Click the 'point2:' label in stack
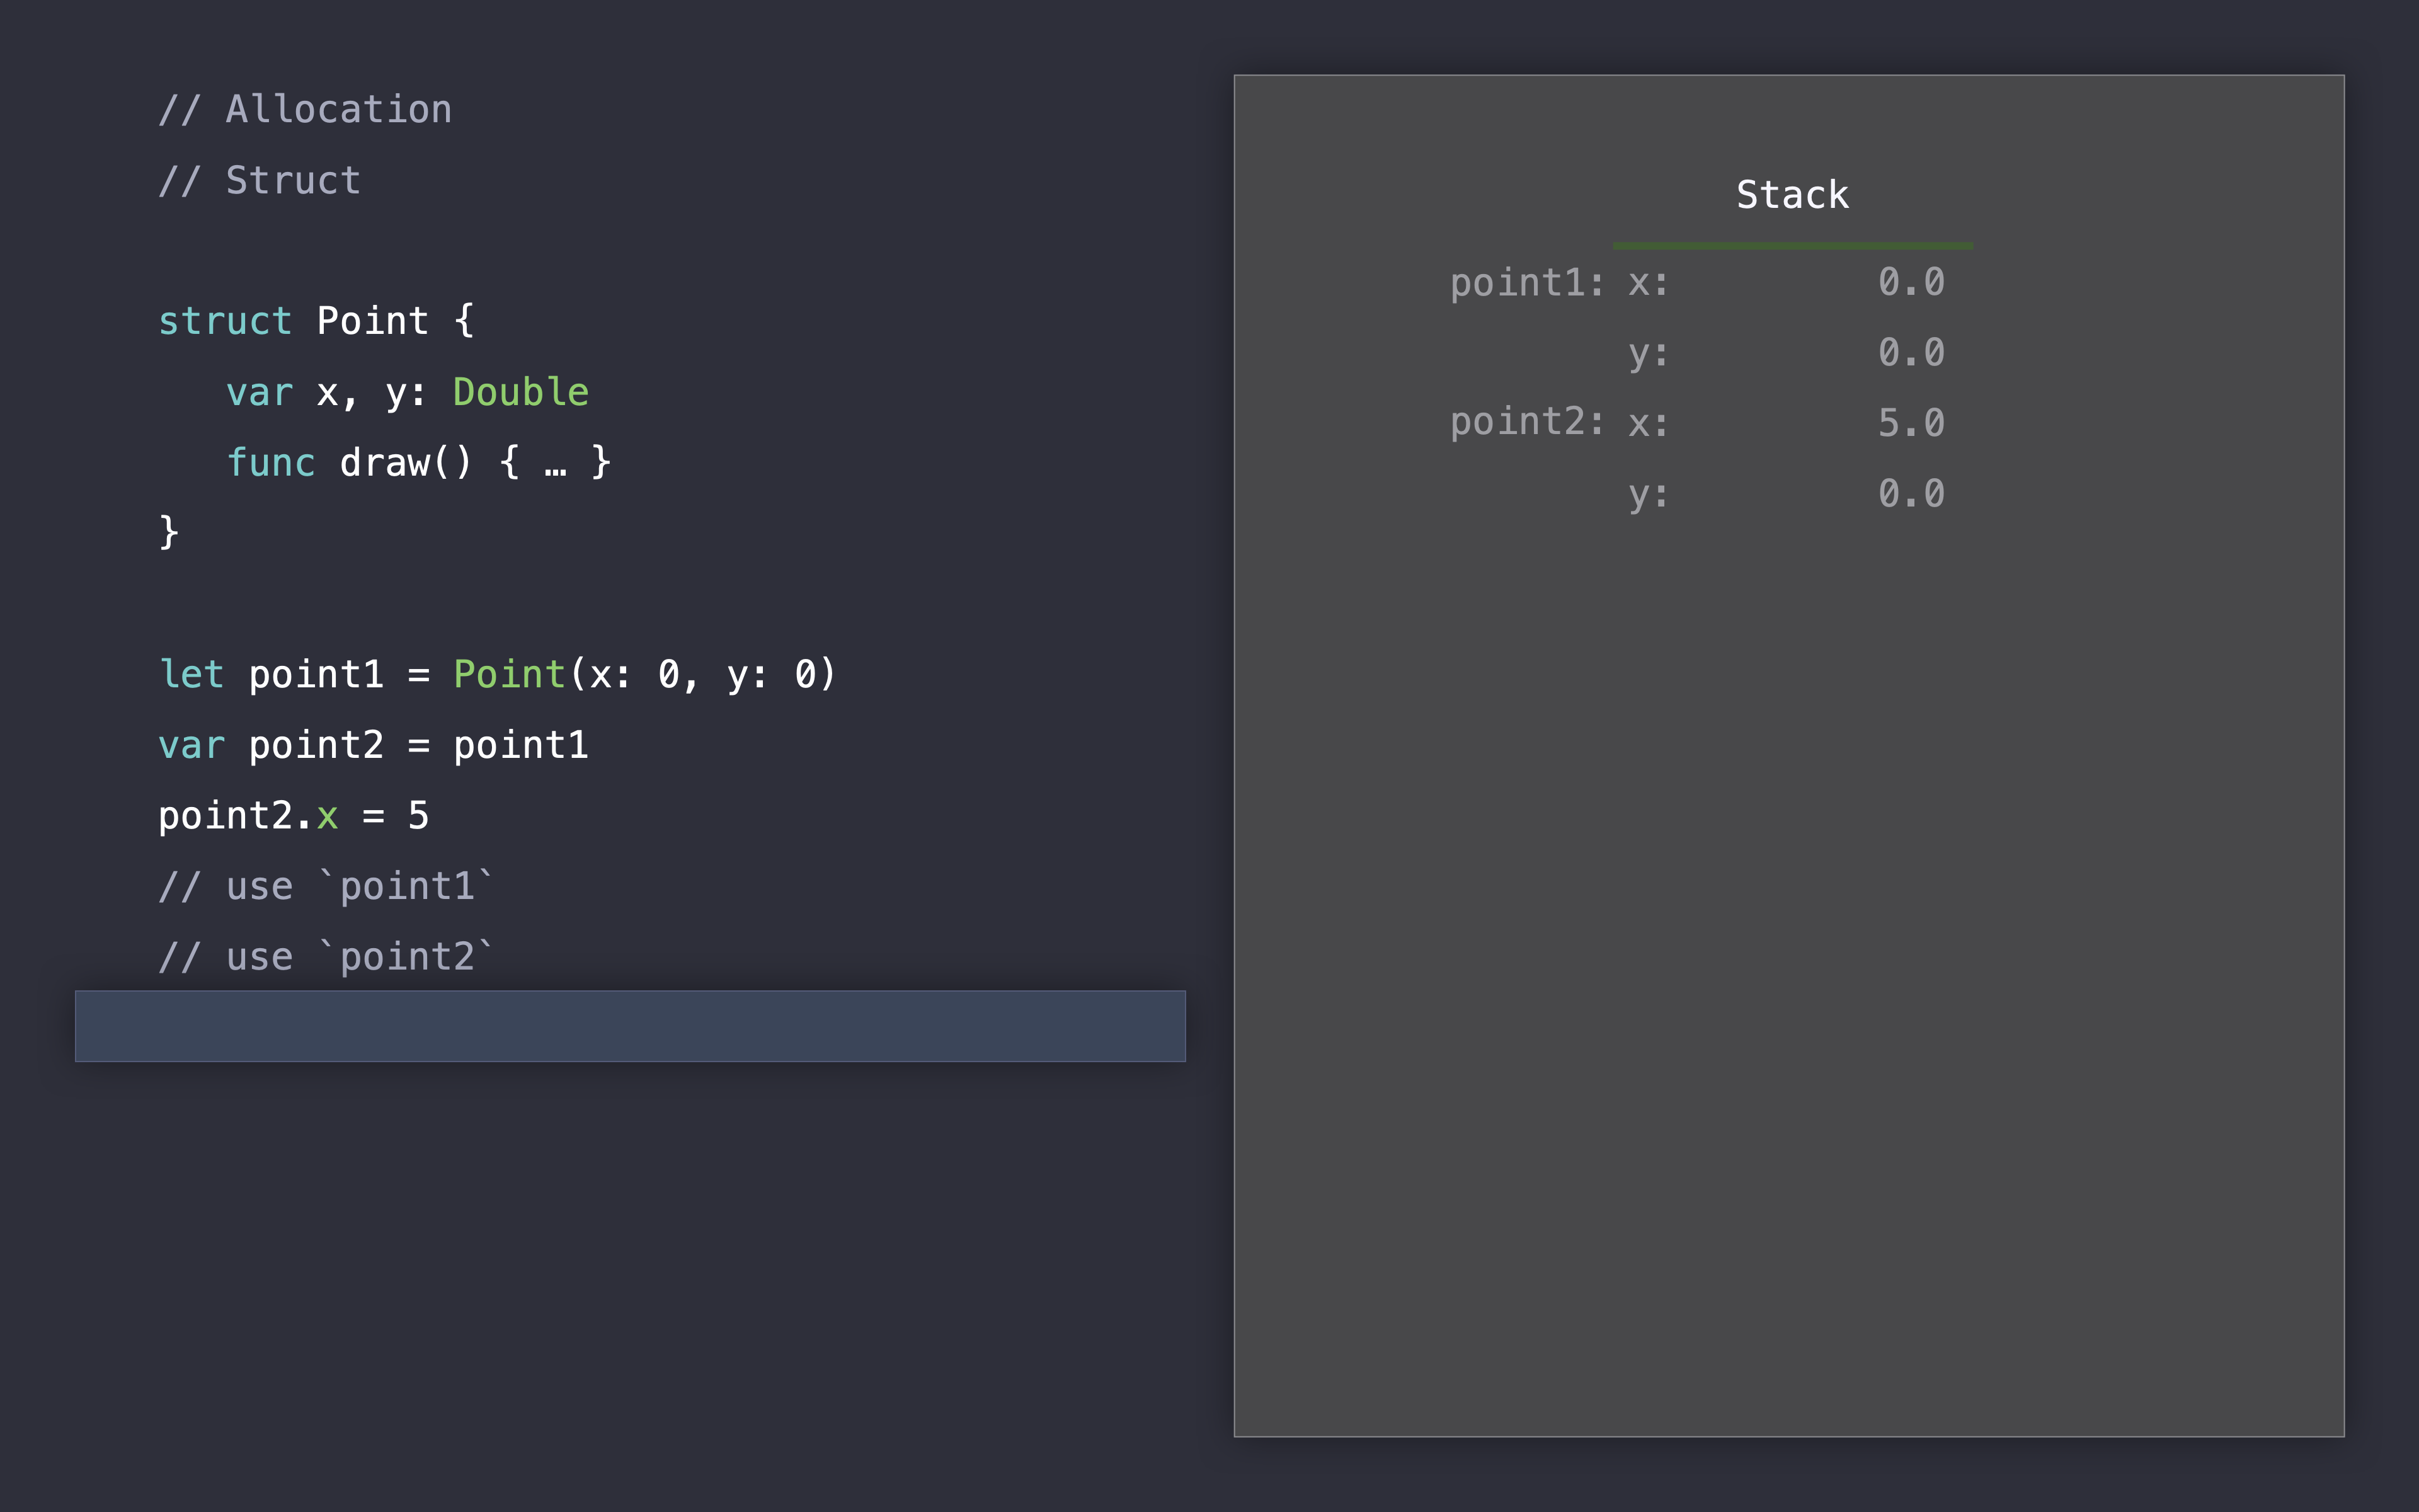The height and width of the screenshot is (1512, 2419). pyautogui.click(x=1526, y=422)
